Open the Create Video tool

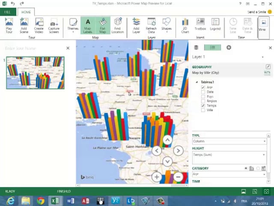click(x=39, y=26)
